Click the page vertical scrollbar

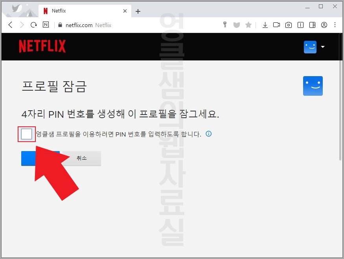point(340,97)
